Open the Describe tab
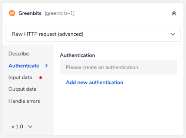186x138 pixels. [19, 54]
